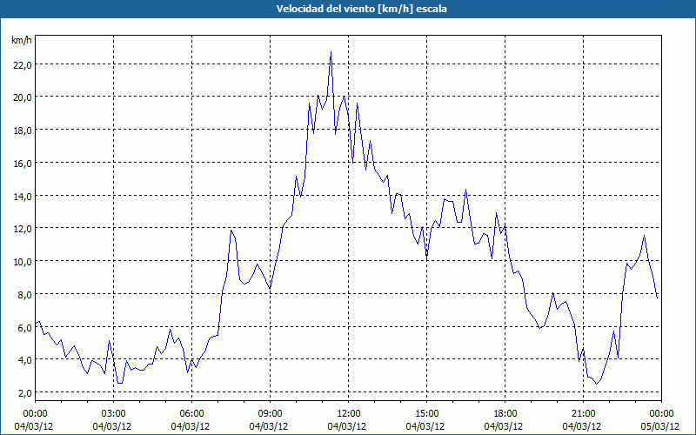The height and width of the screenshot is (435, 696).
Task: Select the '12,0' y-axis value
Action: point(23,229)
